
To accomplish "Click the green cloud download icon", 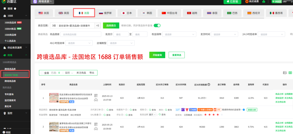I will coord(264,2).
